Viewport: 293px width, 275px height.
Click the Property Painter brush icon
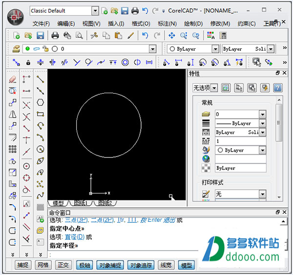pos(130,36)
